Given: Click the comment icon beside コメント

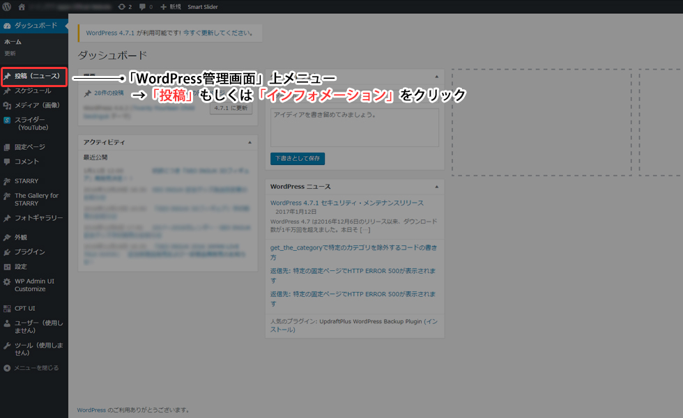Looking at the screenshot, I should coord(7,162).
